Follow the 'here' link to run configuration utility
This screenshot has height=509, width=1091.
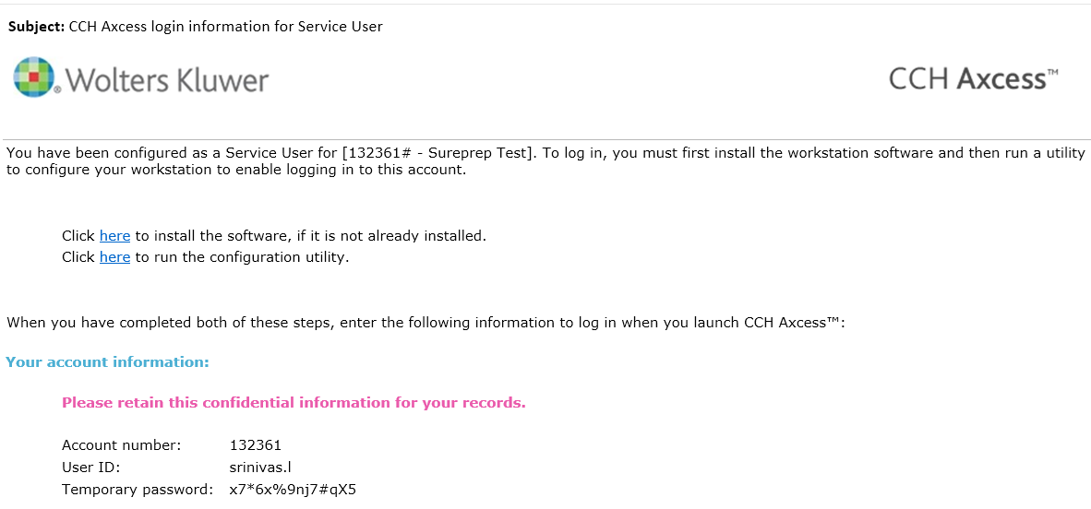[114, 257]
